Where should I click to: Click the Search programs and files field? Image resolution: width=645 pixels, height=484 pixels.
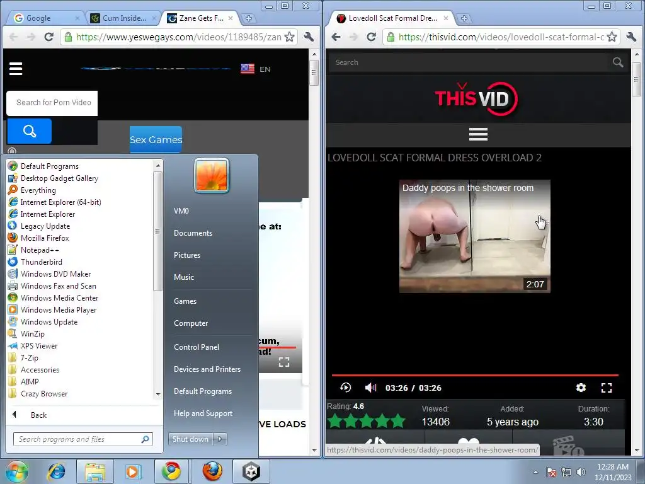83,439
